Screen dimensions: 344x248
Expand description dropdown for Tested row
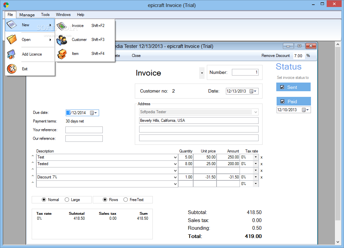pos(175,164)
